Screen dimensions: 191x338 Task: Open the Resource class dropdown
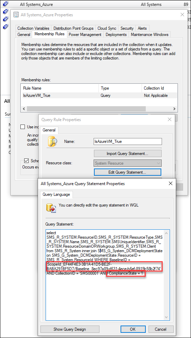pos(128,163)
